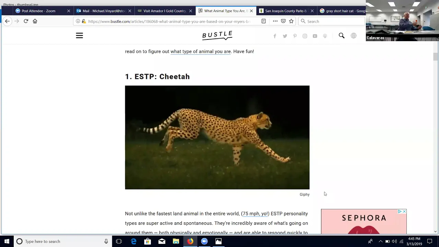The width and height of the screenshot is (439, 247).
Task: Open Bustle's YouTube page icon
Action: (315, 36)
